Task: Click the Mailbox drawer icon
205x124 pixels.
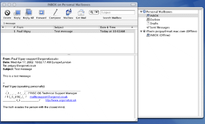Action: click(69, 12)
